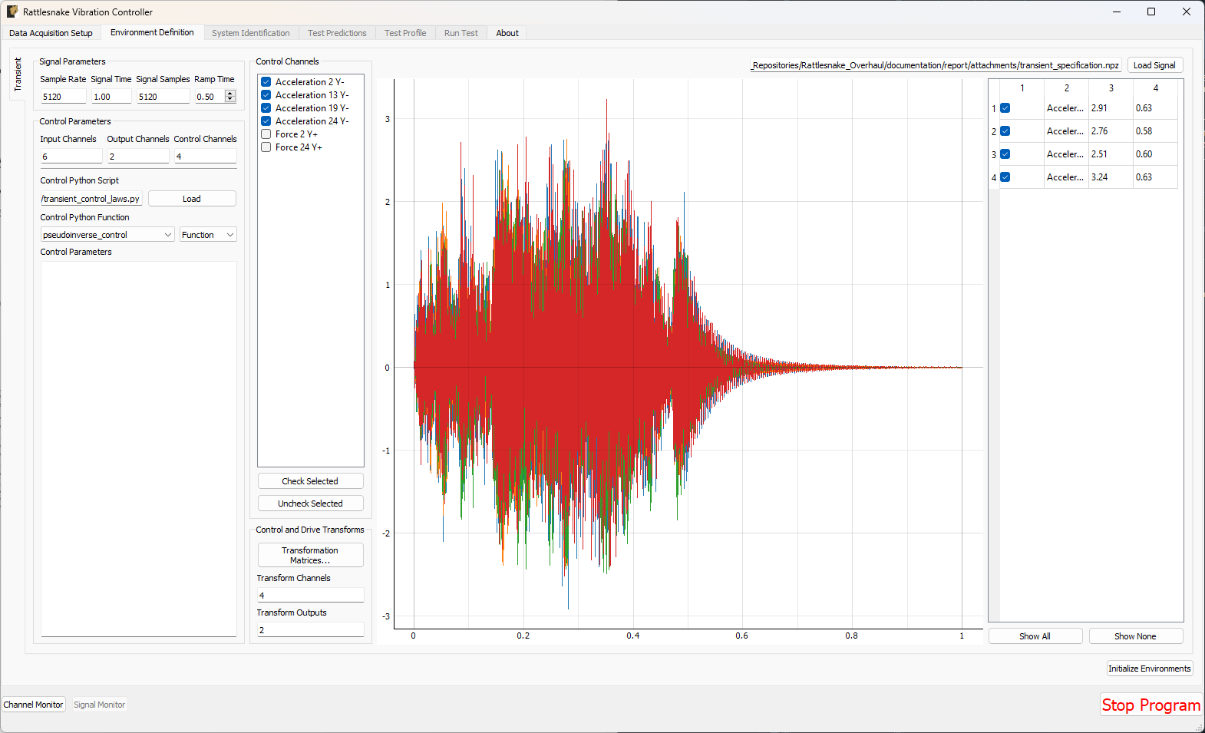
Task: Click the Control Channels count field
Action: [206, 157]
